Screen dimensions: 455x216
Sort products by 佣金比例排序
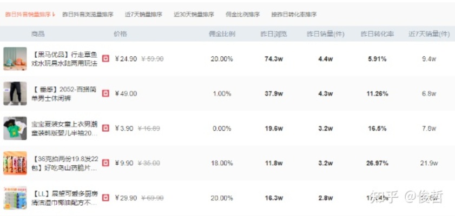coord(242,15)
